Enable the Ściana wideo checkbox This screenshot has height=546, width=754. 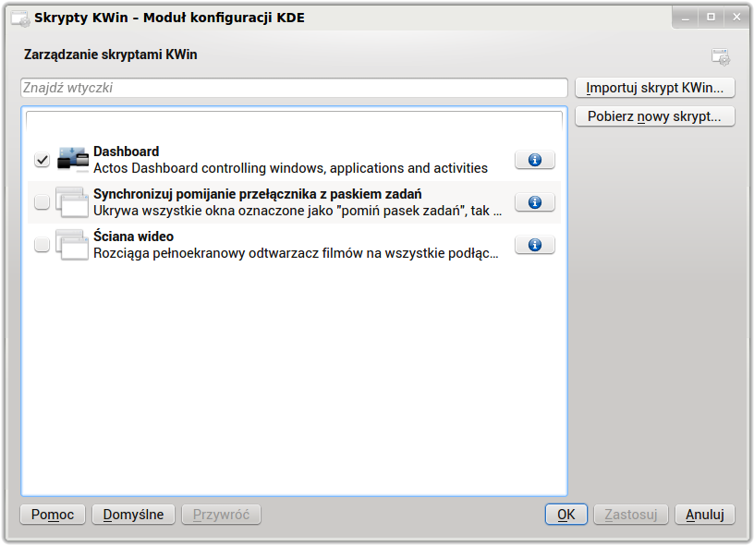coord(42,244)
